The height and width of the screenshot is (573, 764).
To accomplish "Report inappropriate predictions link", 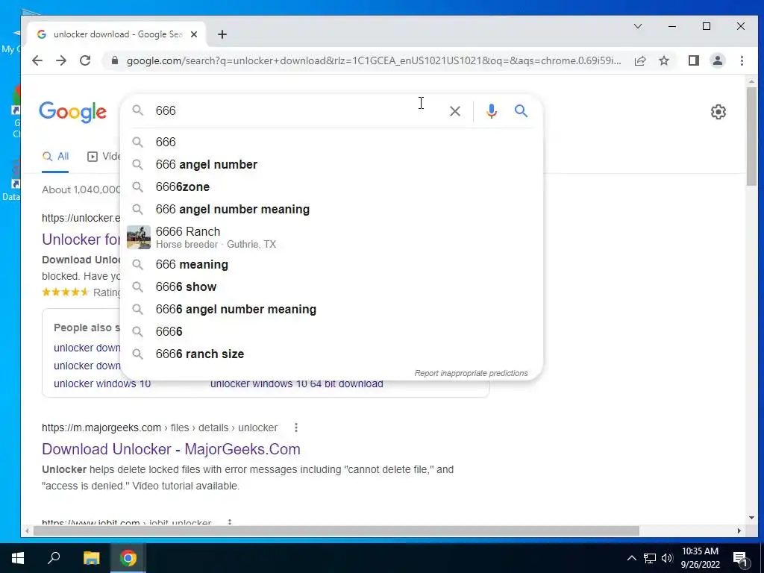I will pos(471,373).
